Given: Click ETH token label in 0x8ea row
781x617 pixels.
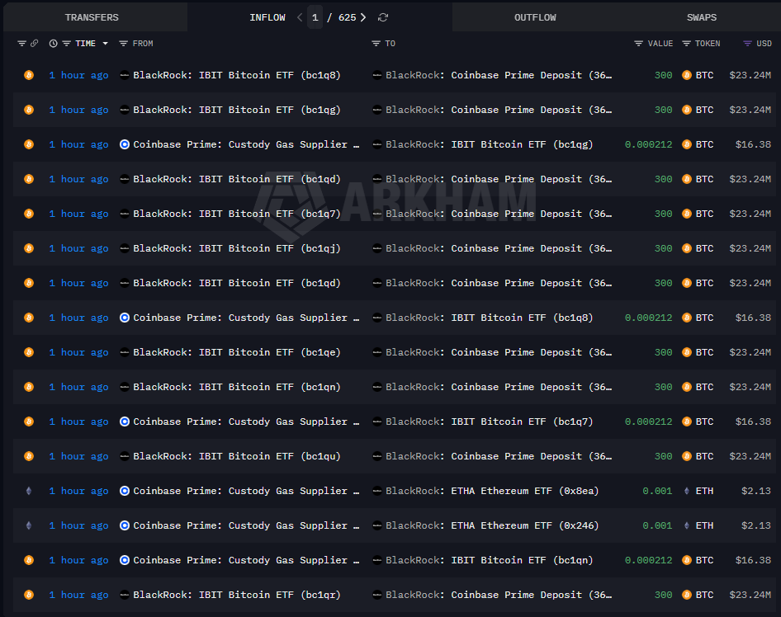Looking at the screenshot, I should point(704,491).
